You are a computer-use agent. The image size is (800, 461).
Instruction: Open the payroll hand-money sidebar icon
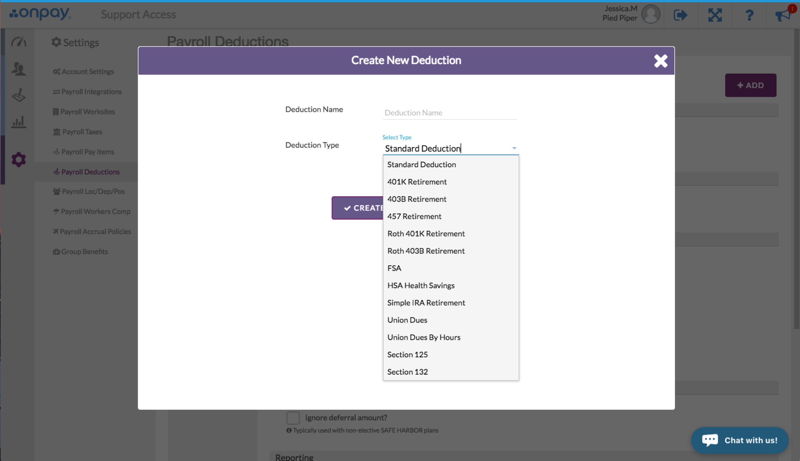(x=19, y=95)
